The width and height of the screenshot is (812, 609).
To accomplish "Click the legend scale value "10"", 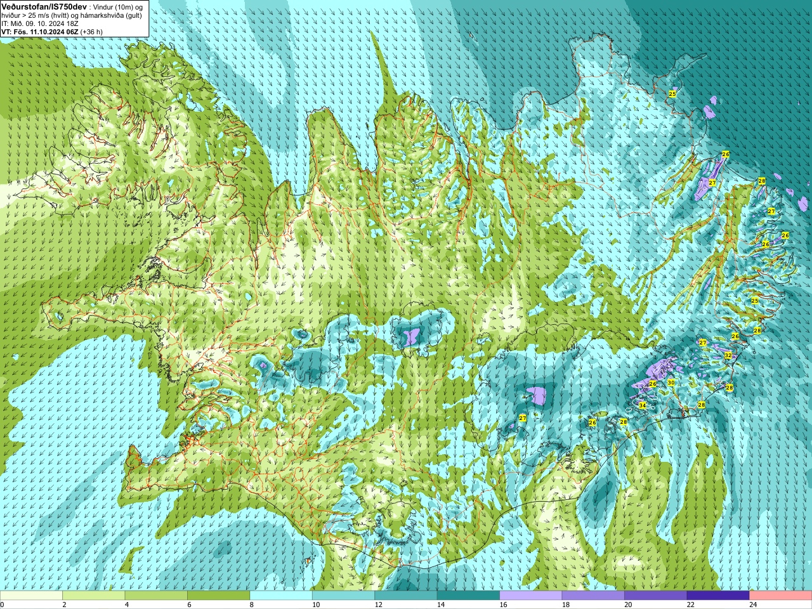I will point(315,605).
